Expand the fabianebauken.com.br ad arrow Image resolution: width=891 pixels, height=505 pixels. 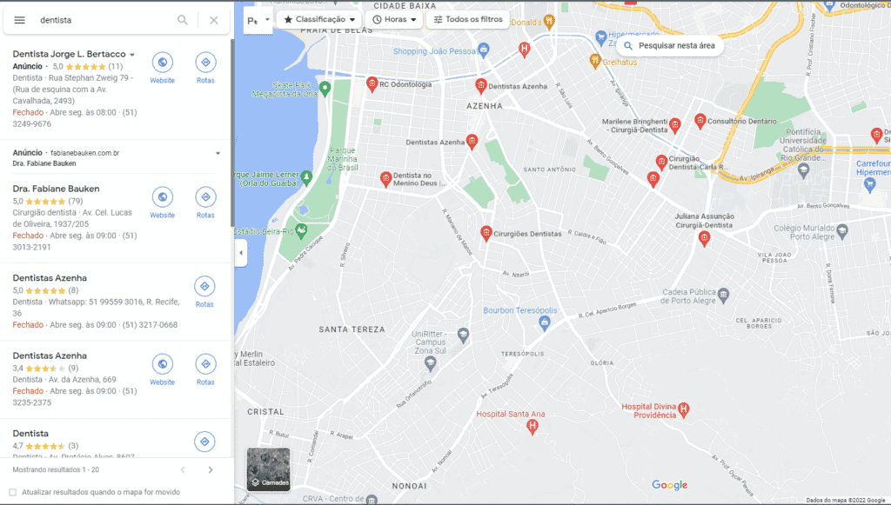click(218, 153)
